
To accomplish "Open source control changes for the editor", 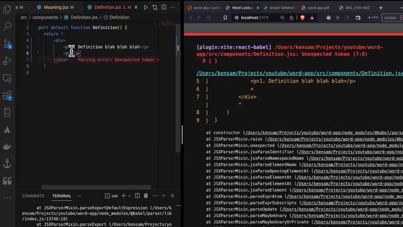I will coord(155,8).
